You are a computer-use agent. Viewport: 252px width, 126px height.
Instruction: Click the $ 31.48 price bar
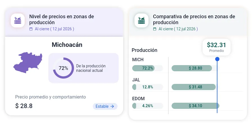point(193,87)
